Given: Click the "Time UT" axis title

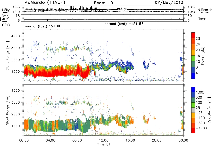Looking at the screenshot, I should click(x=104, y=144).
